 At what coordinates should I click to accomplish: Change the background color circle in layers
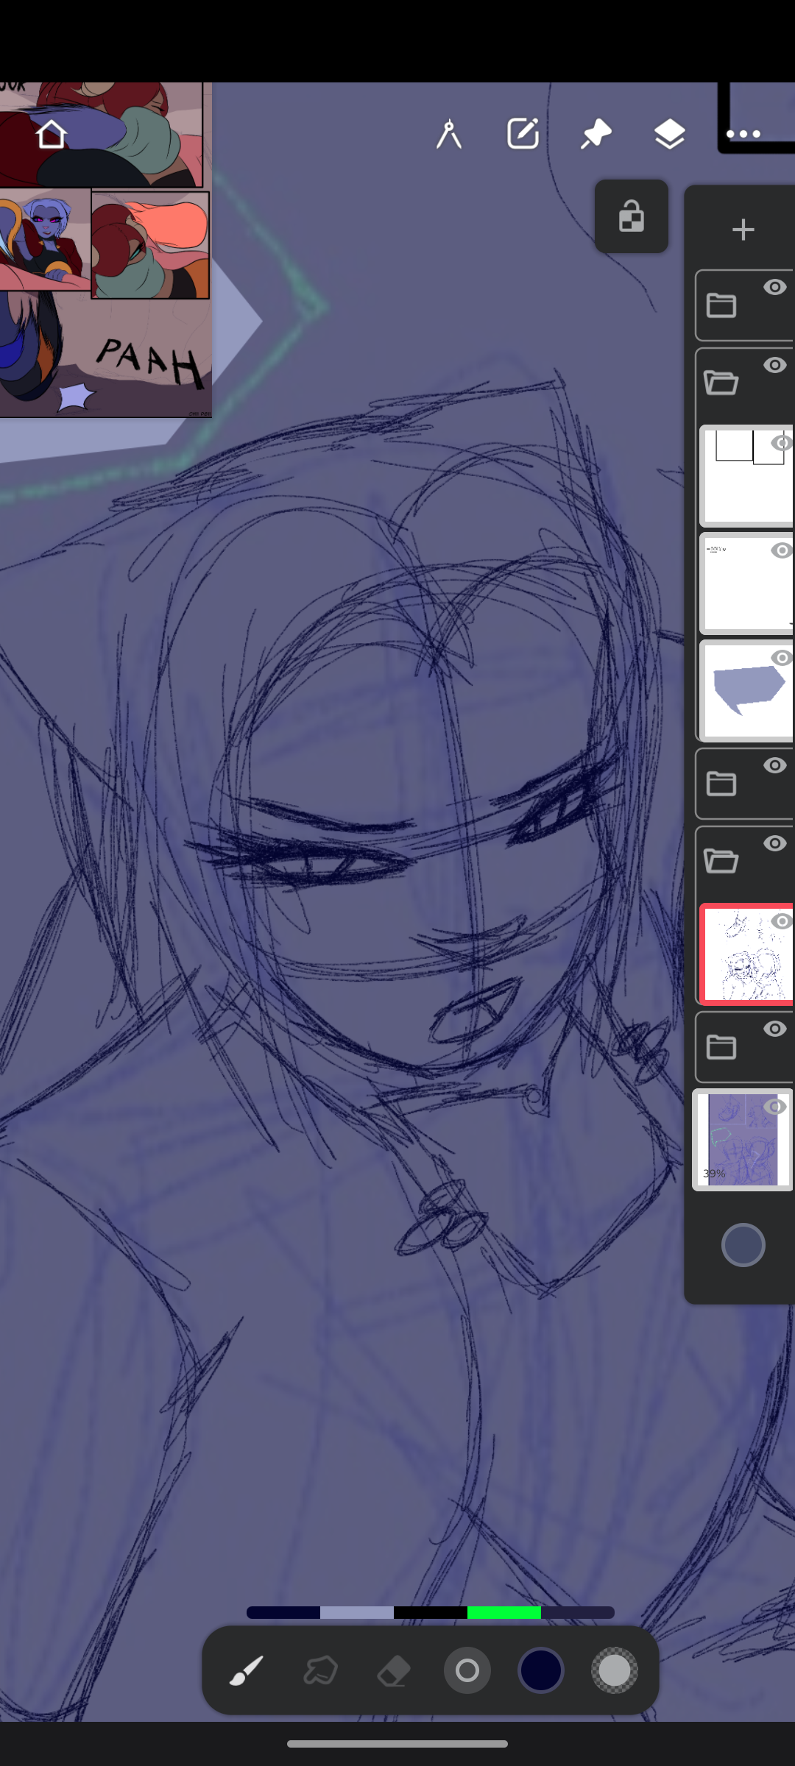pos(743,1245)
